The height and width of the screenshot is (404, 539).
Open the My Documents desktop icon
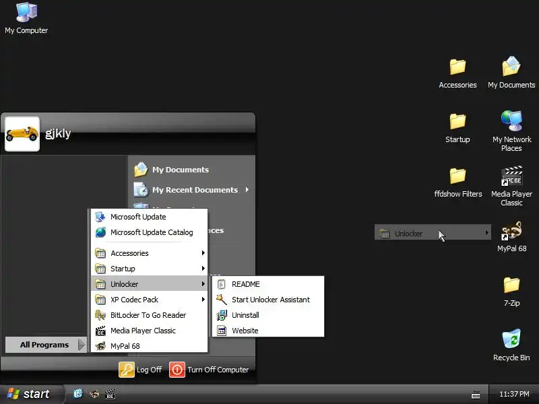[511, 73]
